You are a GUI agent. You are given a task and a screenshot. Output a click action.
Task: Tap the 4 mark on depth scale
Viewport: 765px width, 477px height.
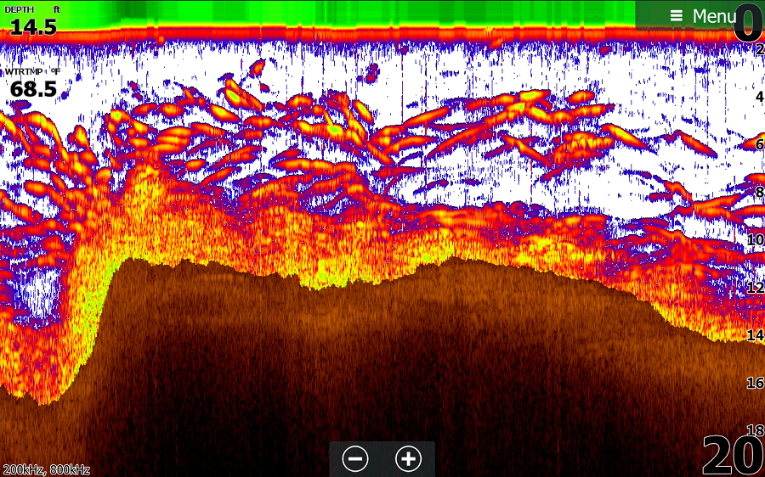pyautogui.click(x=759, y=98)
